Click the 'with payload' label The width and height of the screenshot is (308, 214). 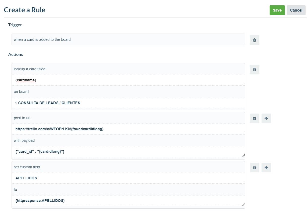[x=24, y=140]
